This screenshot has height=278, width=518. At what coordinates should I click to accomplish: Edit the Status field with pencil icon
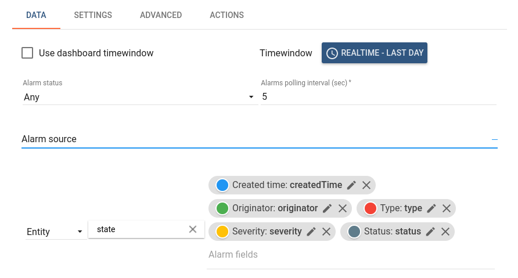(x=430, y=232)
